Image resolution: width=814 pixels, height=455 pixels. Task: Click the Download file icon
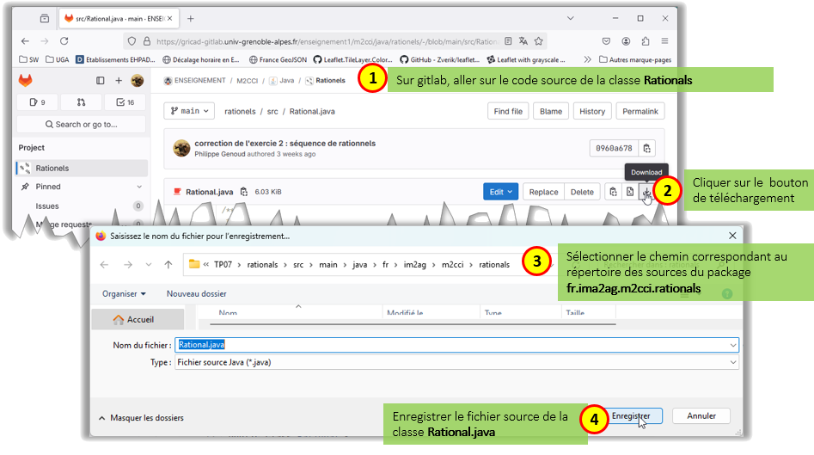646,193
